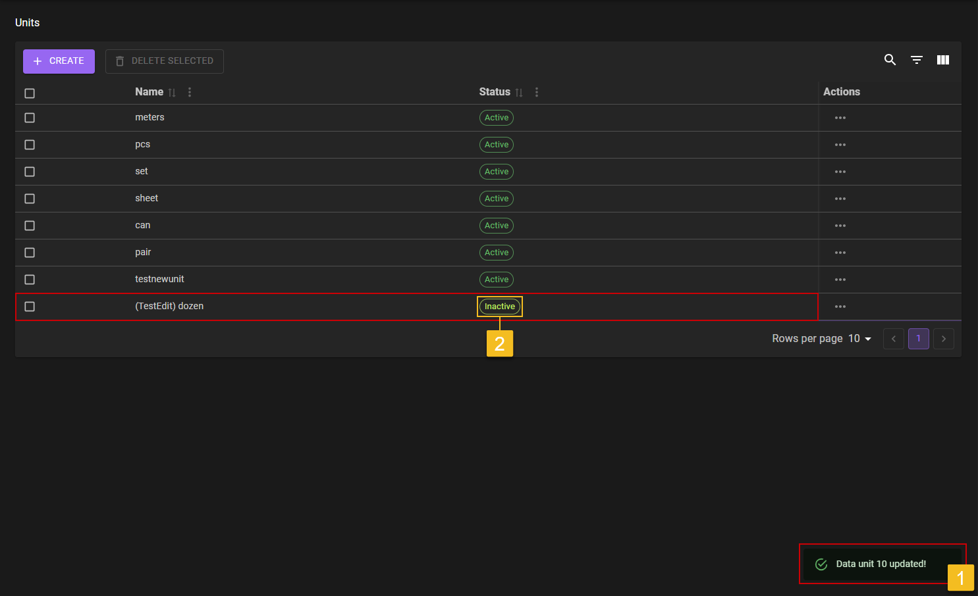Image resolution: width=978 pixels, height=596 pixels.
Task: Open the search icon in table toolbar
Action: (x=890, y=60)
